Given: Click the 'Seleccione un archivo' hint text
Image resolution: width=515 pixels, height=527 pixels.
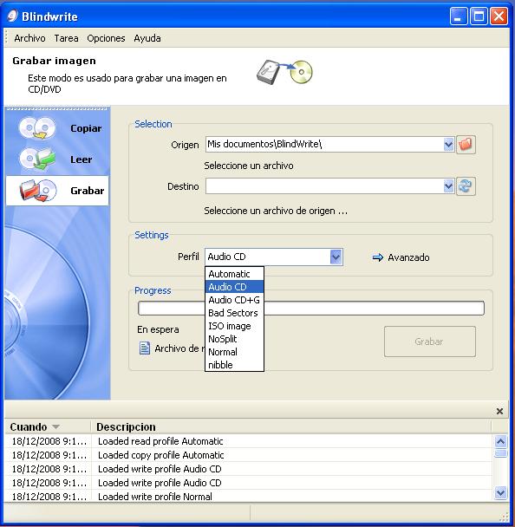Looking at the screenshot, I should [249, 166].
